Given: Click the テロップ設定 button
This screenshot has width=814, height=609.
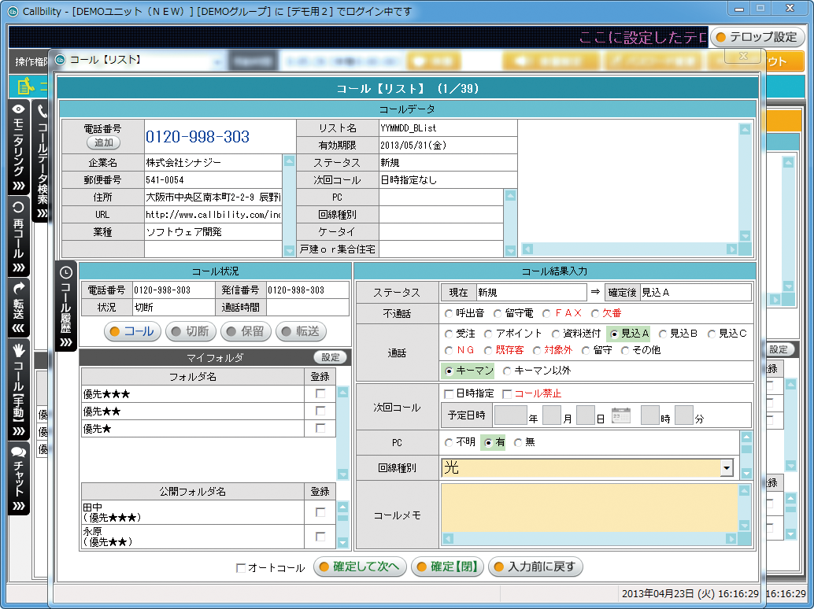Looking at the screenshot, I should (757, 37).
